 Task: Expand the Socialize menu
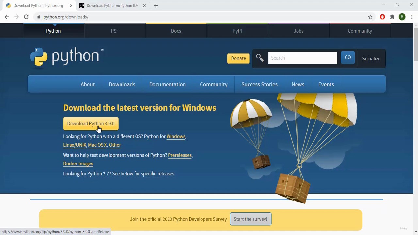[371, 58]
